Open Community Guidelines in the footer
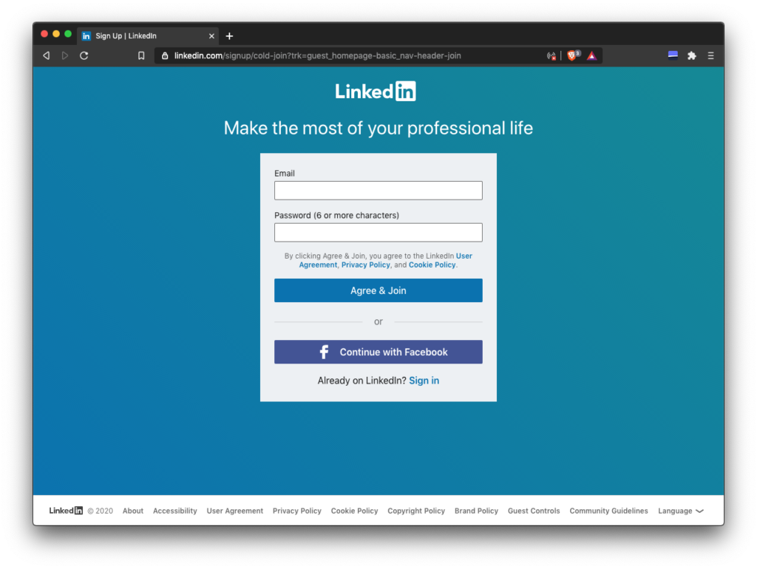 tap(608, 511)
